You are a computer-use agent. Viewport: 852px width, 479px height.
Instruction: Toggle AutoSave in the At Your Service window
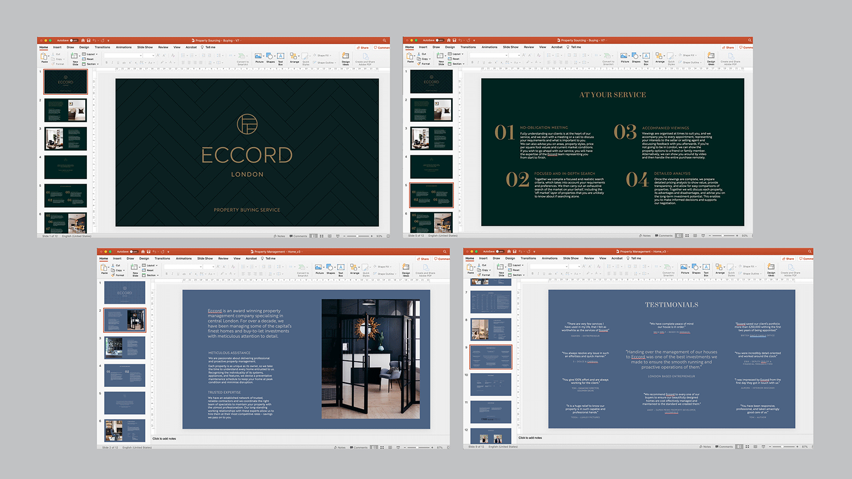click(440, 40)
